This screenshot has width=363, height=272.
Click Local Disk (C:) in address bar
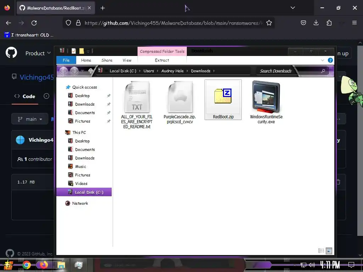[123, 71]
